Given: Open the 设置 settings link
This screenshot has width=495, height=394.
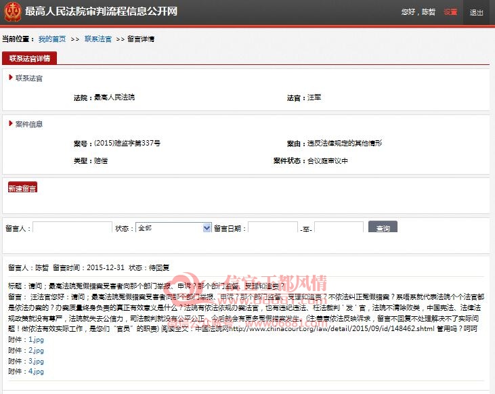Looking at the screenshot, I should click(450, 12).
